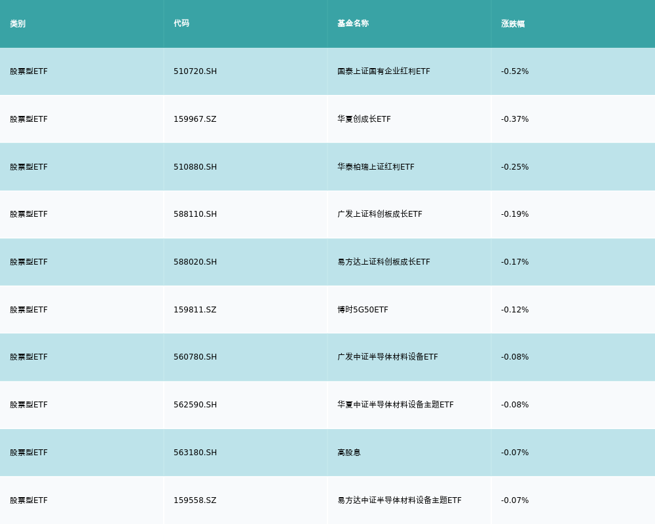Click the -0.25% change value
Viewport: 655px width, 524px height.
coord(515,167)
